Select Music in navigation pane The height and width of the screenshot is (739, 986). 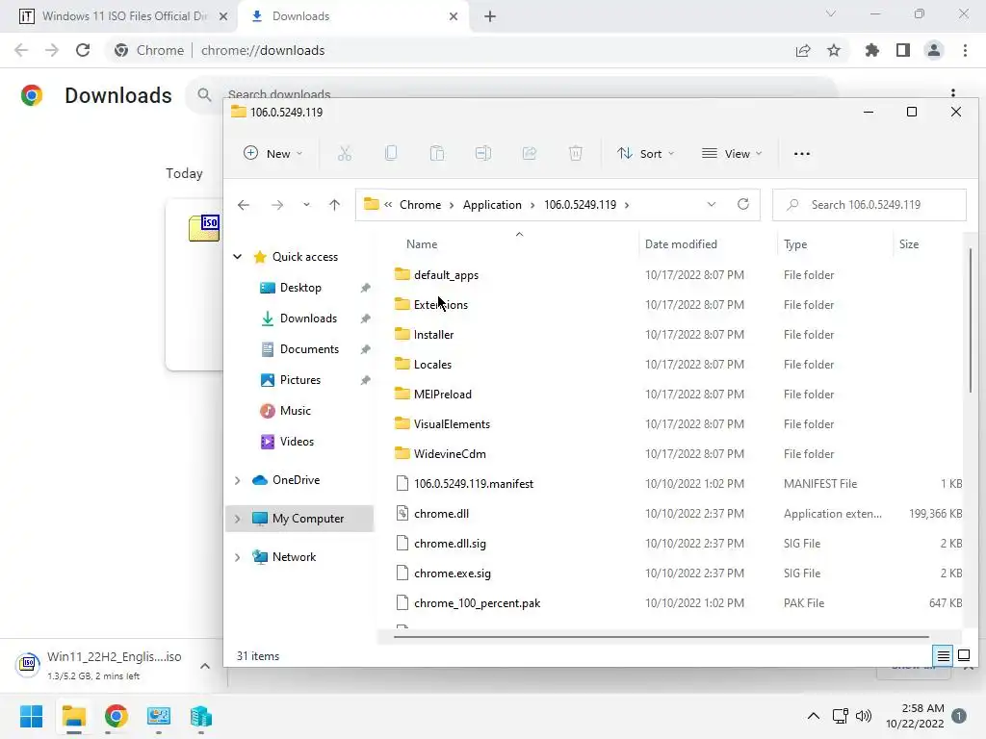click(295, 410)
